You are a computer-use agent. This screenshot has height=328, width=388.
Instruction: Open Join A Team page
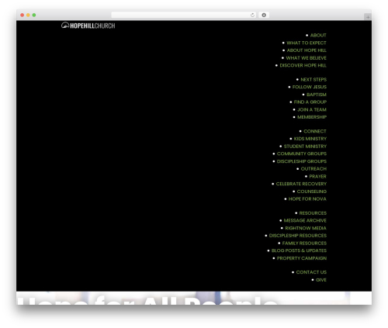click(x=312, y=109)
